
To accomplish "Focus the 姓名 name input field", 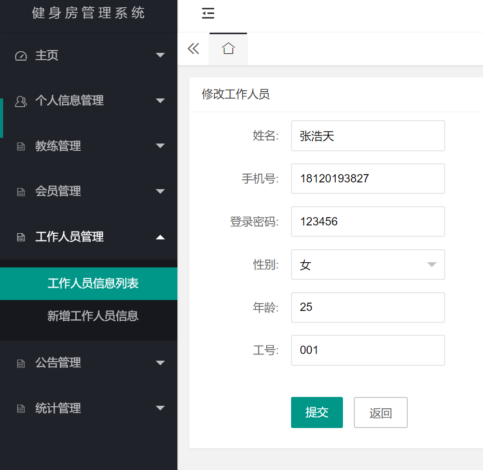I will pyautogui.click(x=367, y=136).
